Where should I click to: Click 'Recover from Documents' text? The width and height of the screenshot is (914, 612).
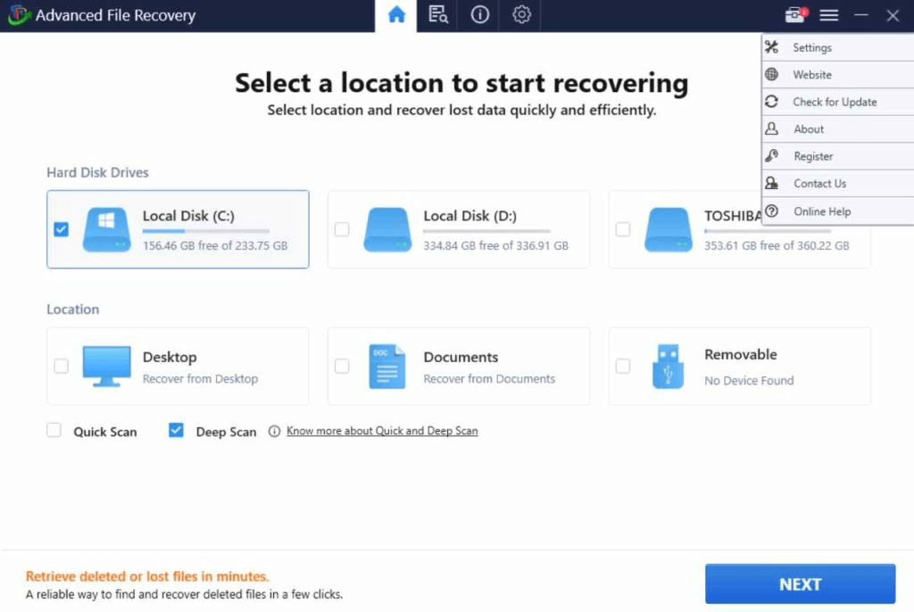point(490,379)
